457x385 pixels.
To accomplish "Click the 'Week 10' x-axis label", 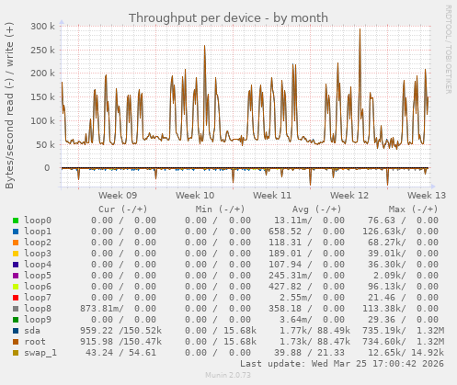I will click(x=195, y=196).
